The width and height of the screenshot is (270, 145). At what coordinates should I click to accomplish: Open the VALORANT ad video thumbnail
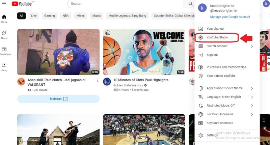click(58, 52)
